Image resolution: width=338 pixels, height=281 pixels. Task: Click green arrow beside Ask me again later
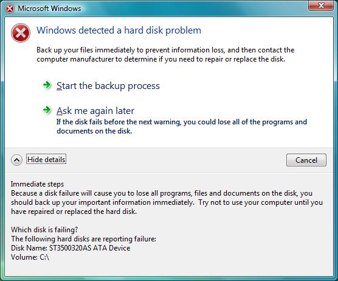(47, 110)
